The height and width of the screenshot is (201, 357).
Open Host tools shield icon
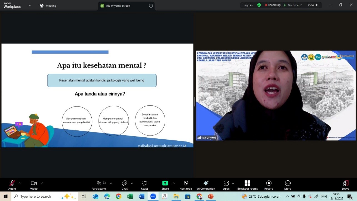click(x=186, y=183)
